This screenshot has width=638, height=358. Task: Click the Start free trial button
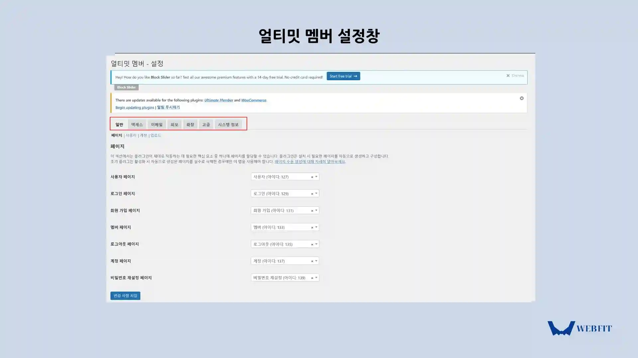(x=343, y=76)
